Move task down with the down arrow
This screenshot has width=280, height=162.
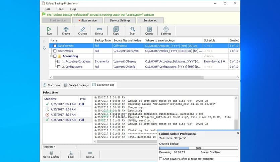pos(44,48)
